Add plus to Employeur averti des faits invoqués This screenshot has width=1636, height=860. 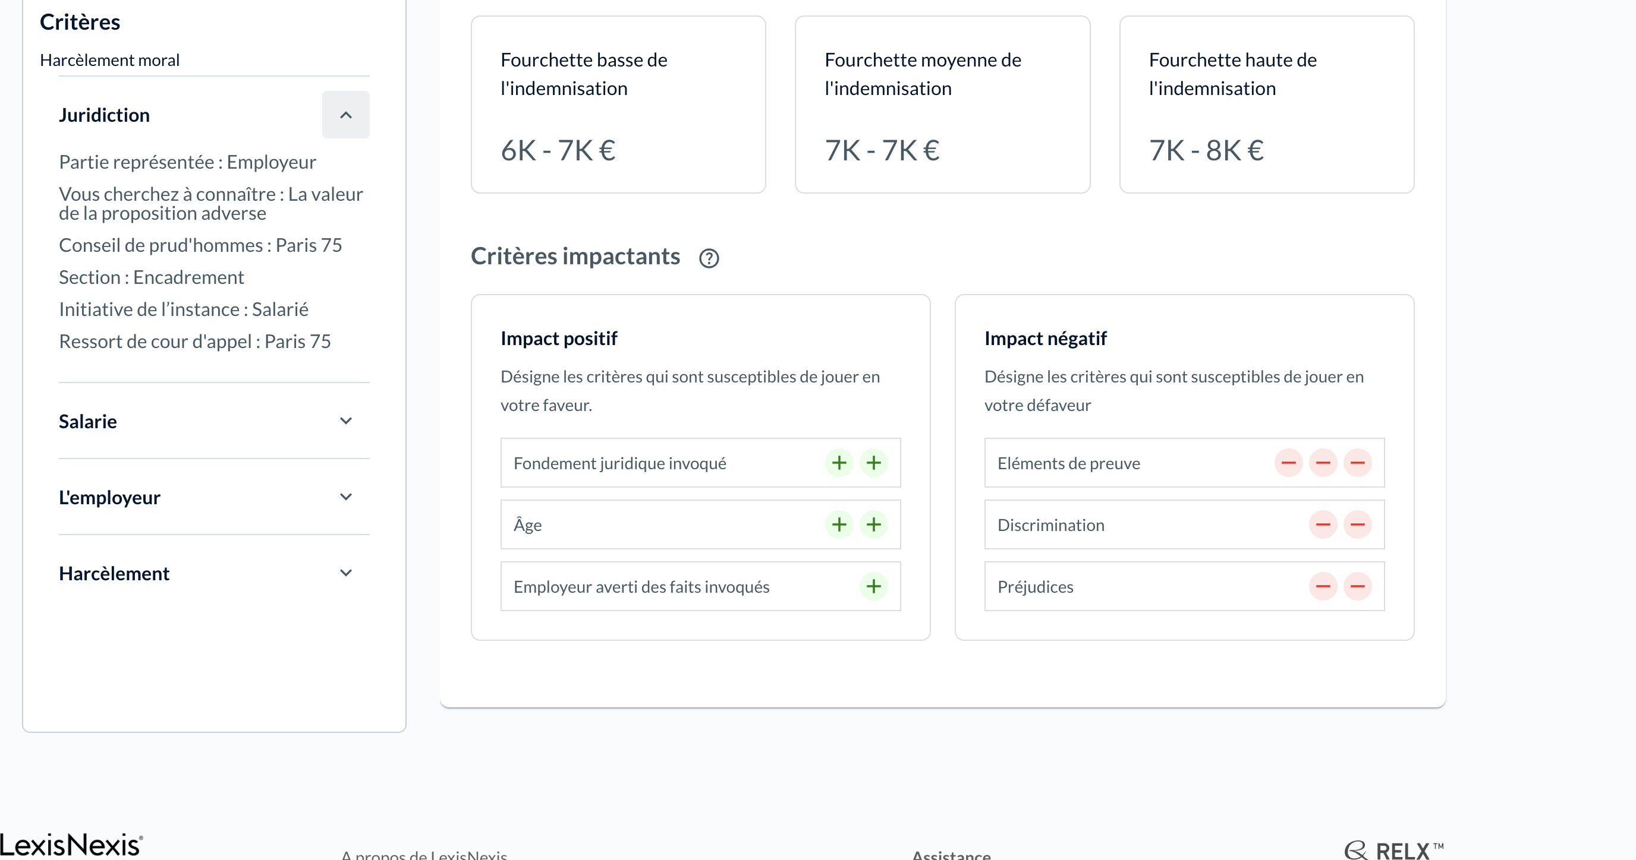873,586
